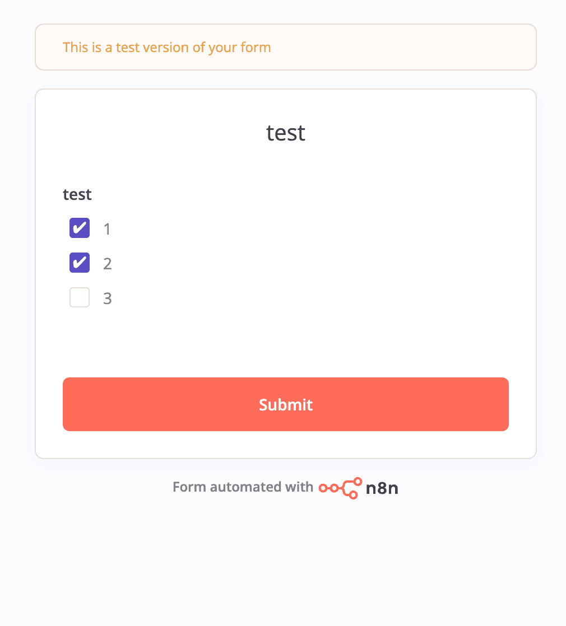The height and width of the screenshot is (626, 566).
Task: Click the checkmark inside checkbox 2
Action: point(79,263)
